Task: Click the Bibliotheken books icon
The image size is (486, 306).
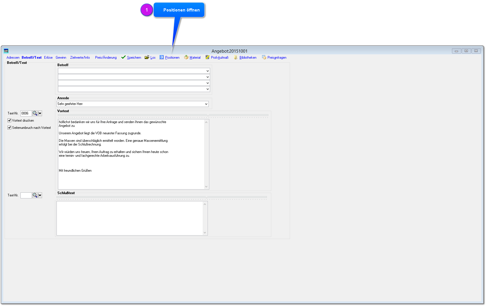Action: click(236, 57)
